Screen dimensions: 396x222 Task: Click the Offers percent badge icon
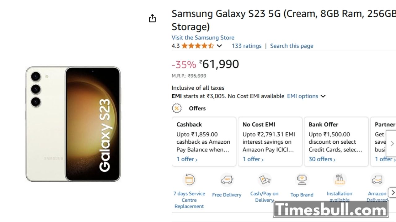pos(176,108)
